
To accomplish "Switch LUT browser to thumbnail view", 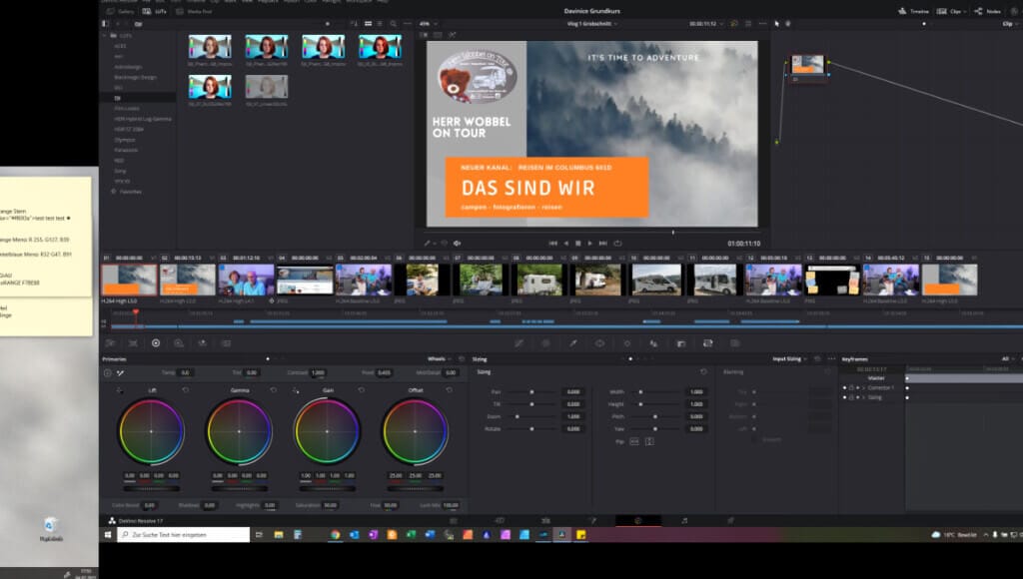I will click(x=368, y=24).
